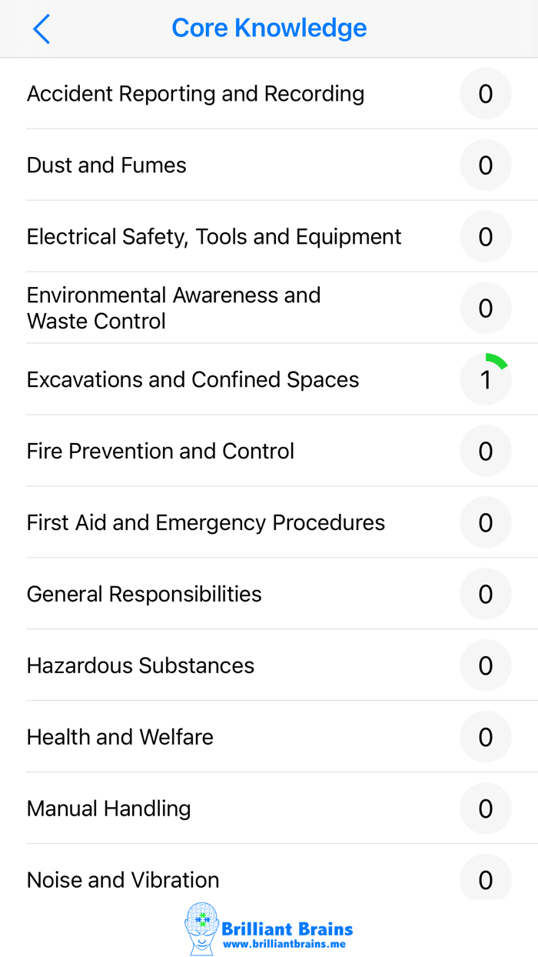Open the General Responsibilities topic
Image resolution: width=538 pixels, height=957 pixels.
144,594
